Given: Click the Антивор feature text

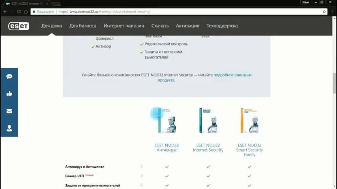Looking at the screenshot, I should (x=103, y=46).
